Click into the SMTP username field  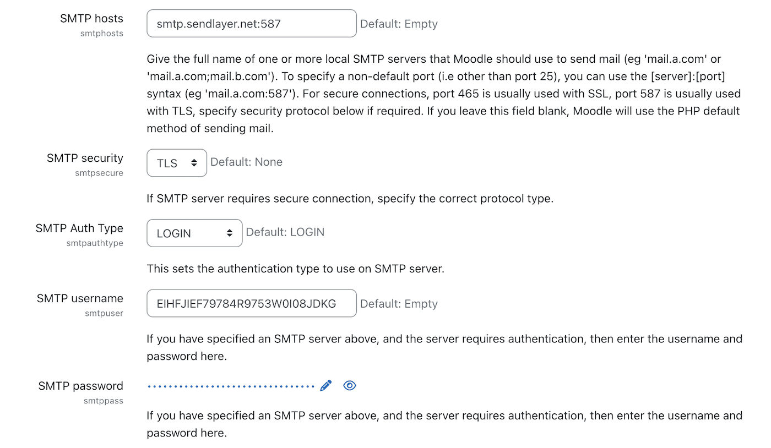tap(251, 304)
